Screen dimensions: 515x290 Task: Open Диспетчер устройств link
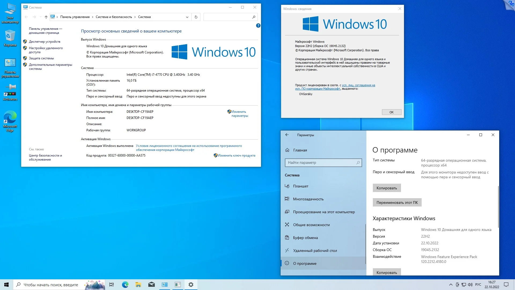(45, 42)
